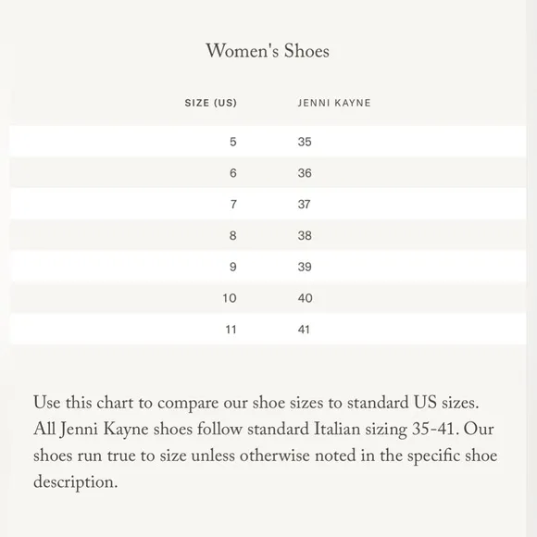Click the 'standard Italian sizing 35-41' text
This screenshot has height=537, width=537.
353,429
